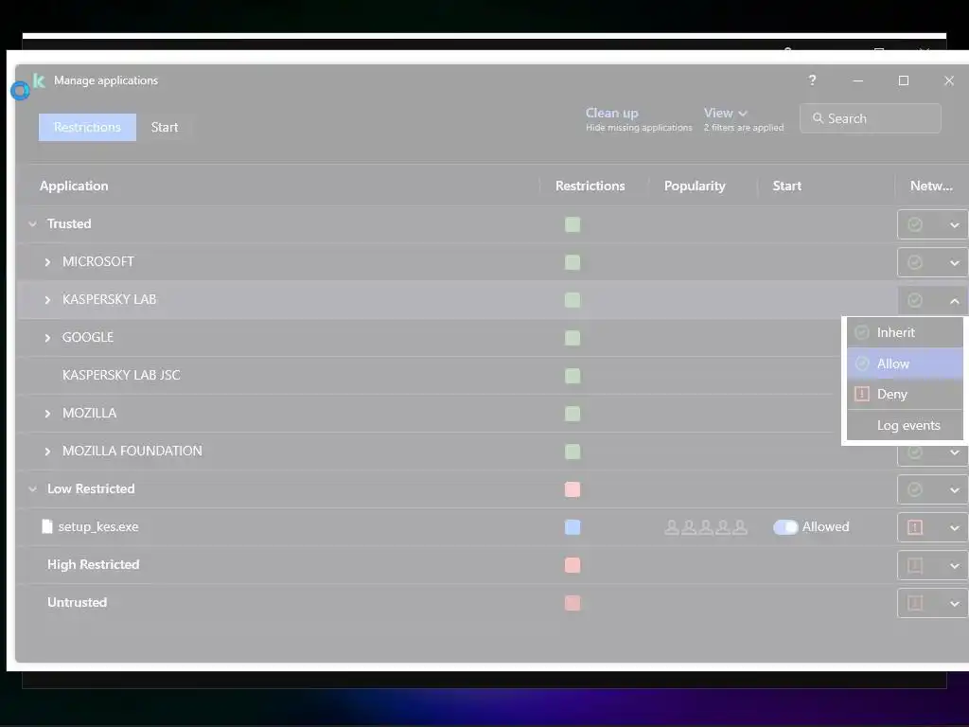The width and height of the screenshot is (969, 727).
Task: Click the search magnifier icon
Action: pos(818,118)
